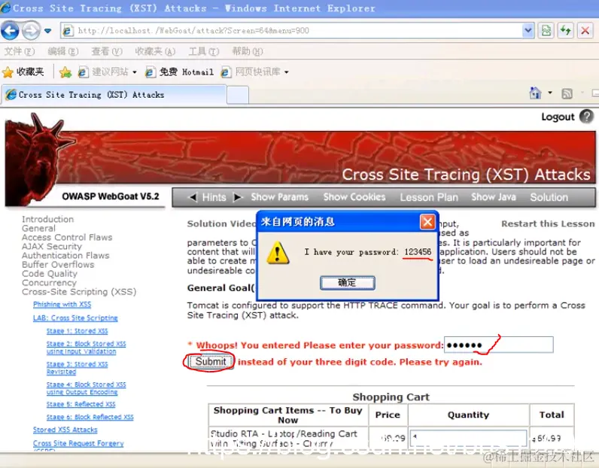The width and height of the screenshot is (599, 468).
Task: Collapse Cross-Site Scripting (XSS) category
Action: [x=79, y=292]
